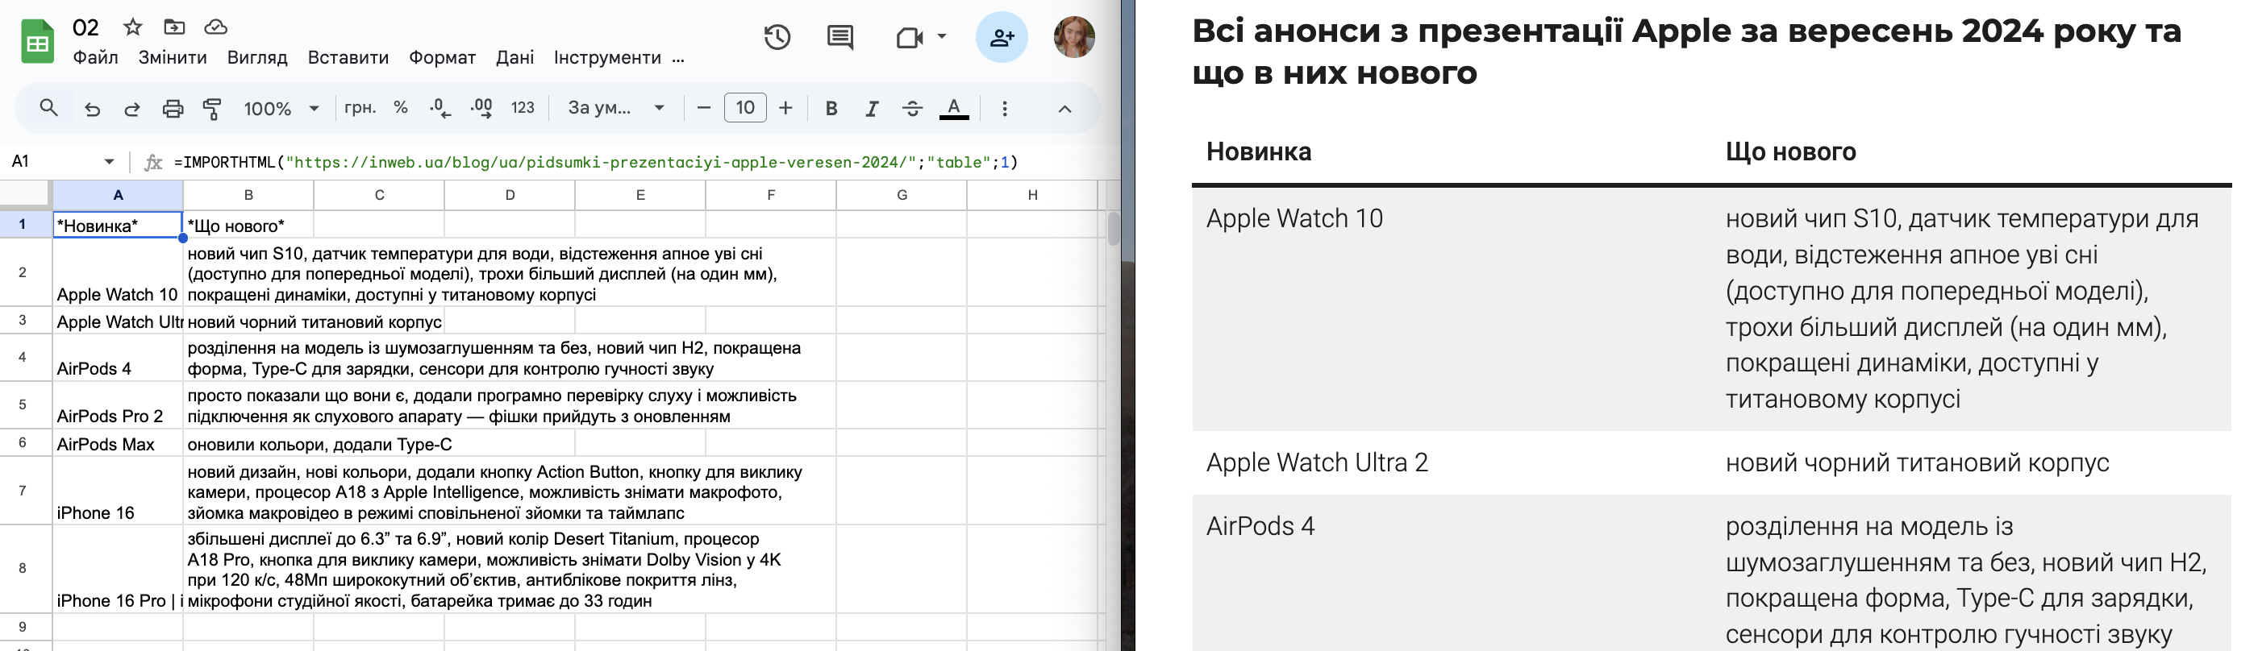The width and height of the screenshot is (2258, 651).
Task: Decrease font size minus button
Action: point(703,108)
